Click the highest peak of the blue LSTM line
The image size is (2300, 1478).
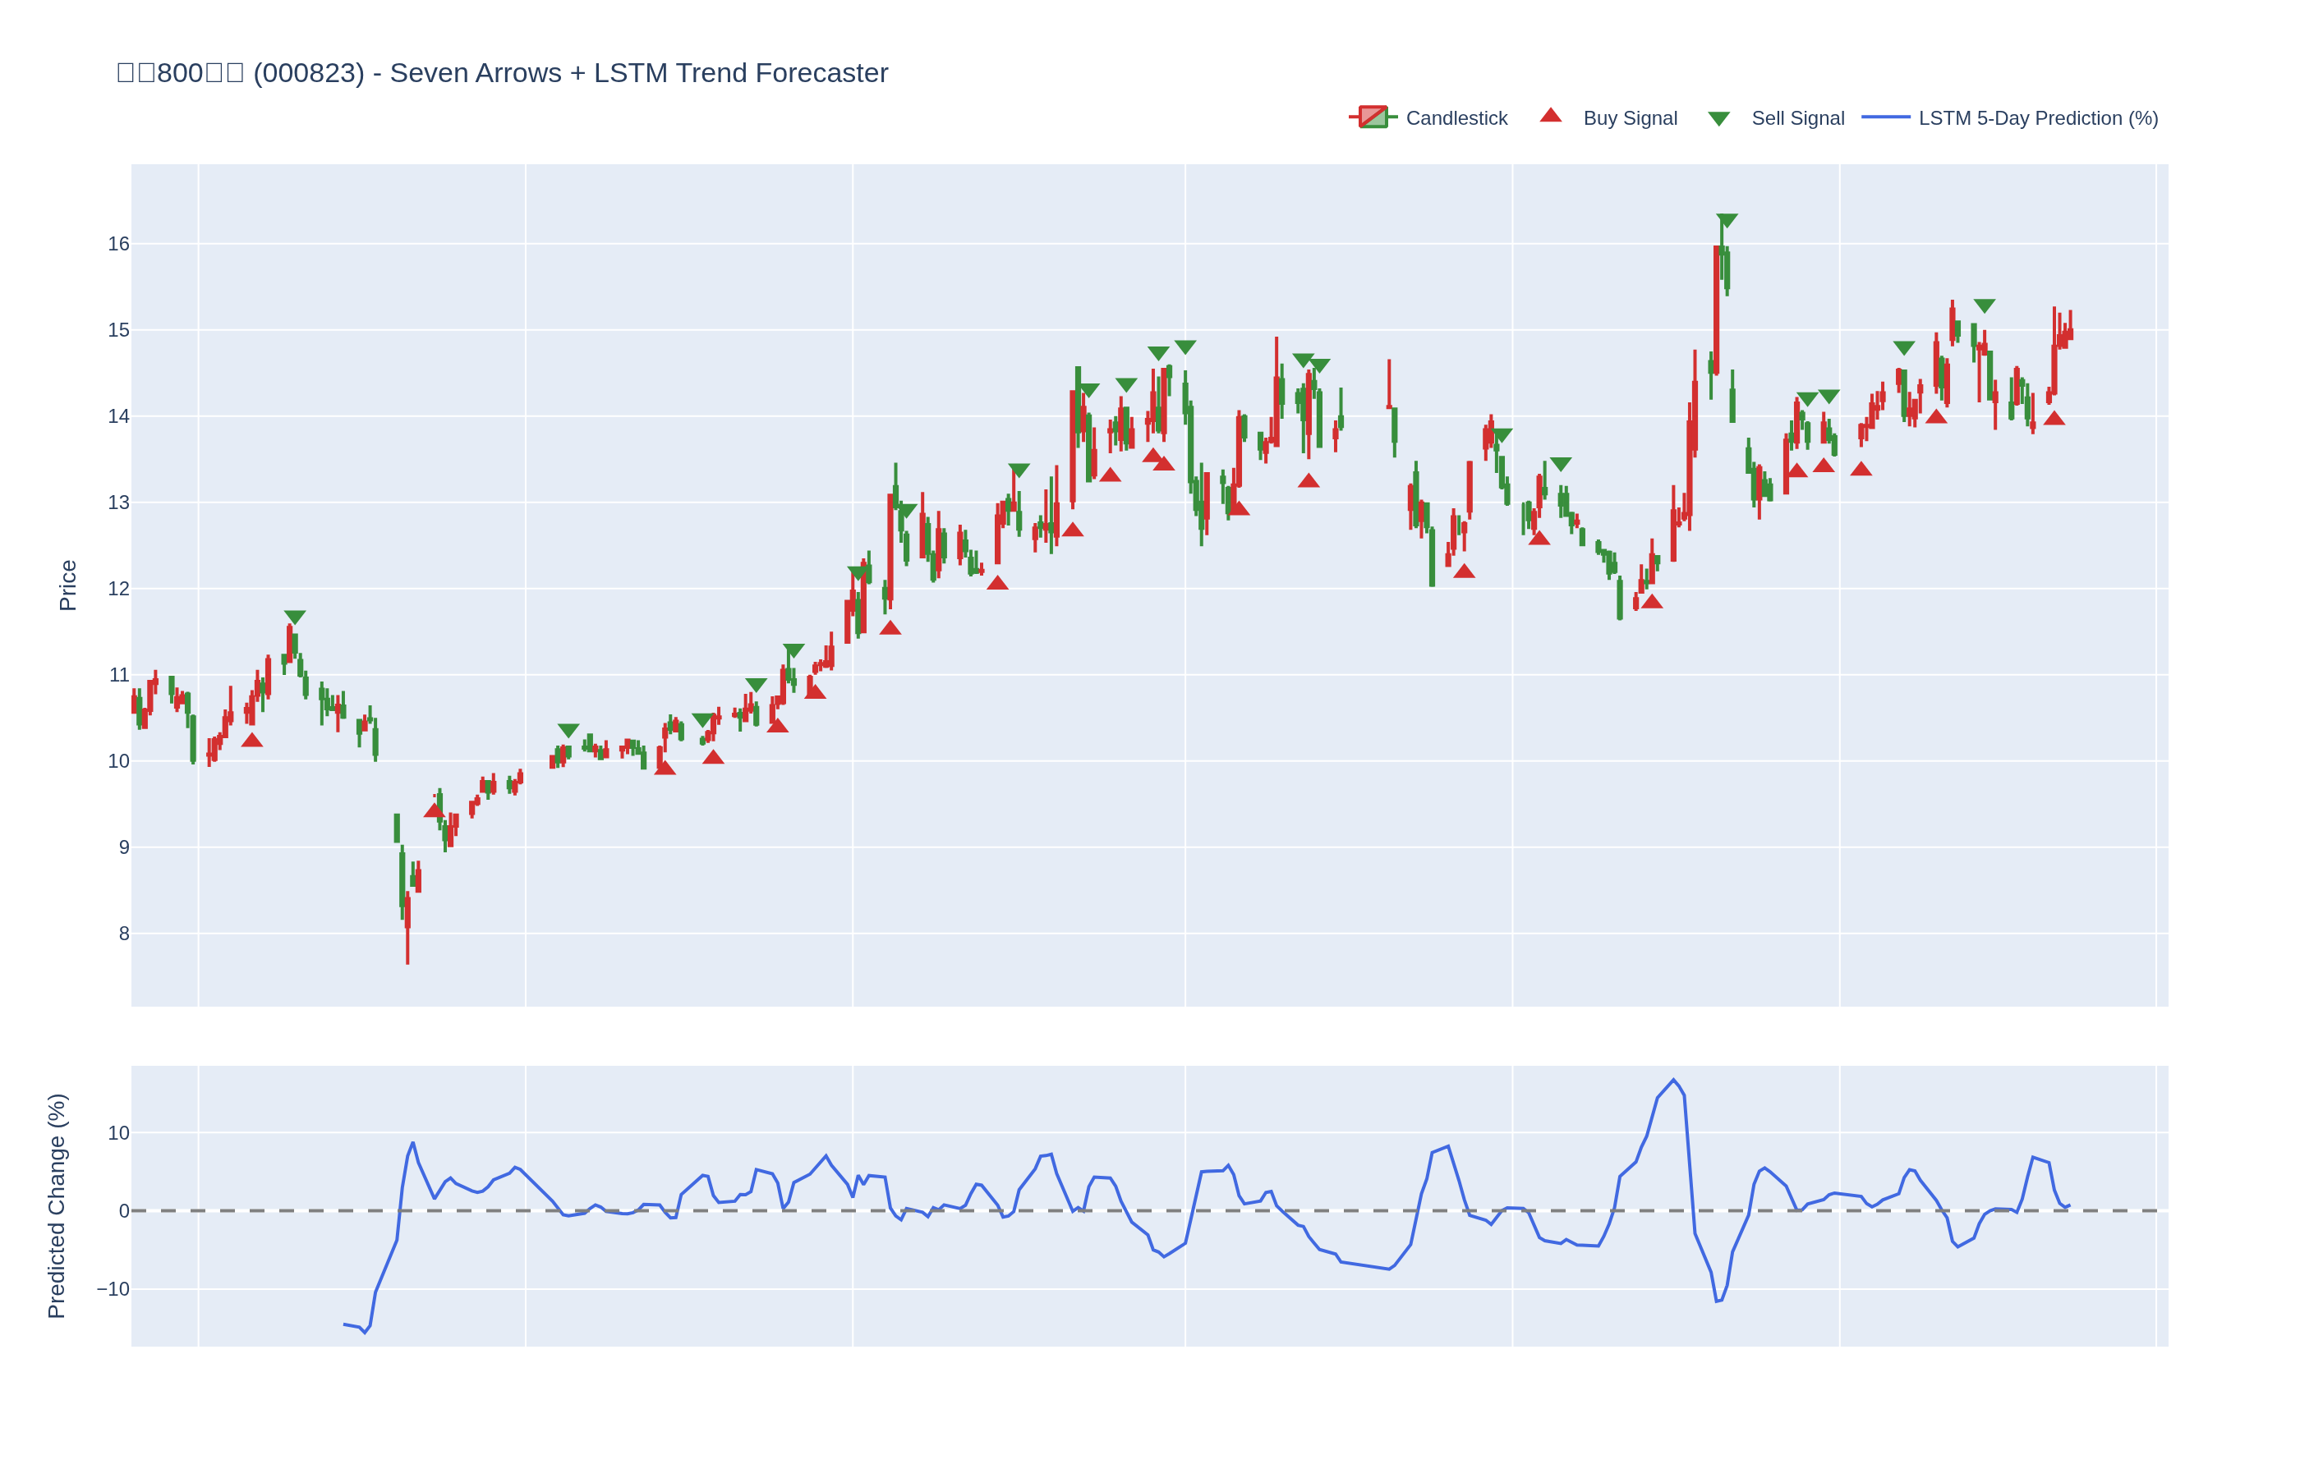[1673, 1080]
